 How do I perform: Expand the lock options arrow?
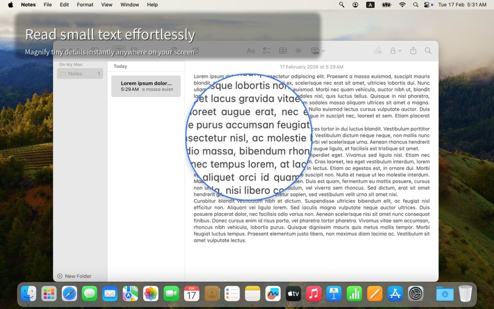[x=400, y=51]
